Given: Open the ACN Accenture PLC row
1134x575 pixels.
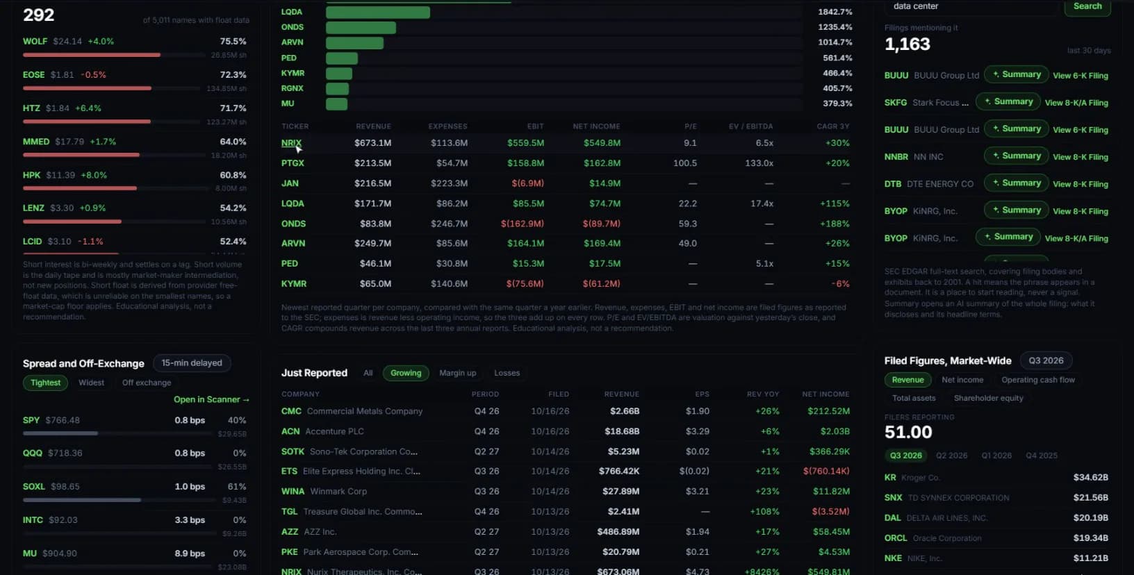Looking at the screenshot, I should (566, 431).
